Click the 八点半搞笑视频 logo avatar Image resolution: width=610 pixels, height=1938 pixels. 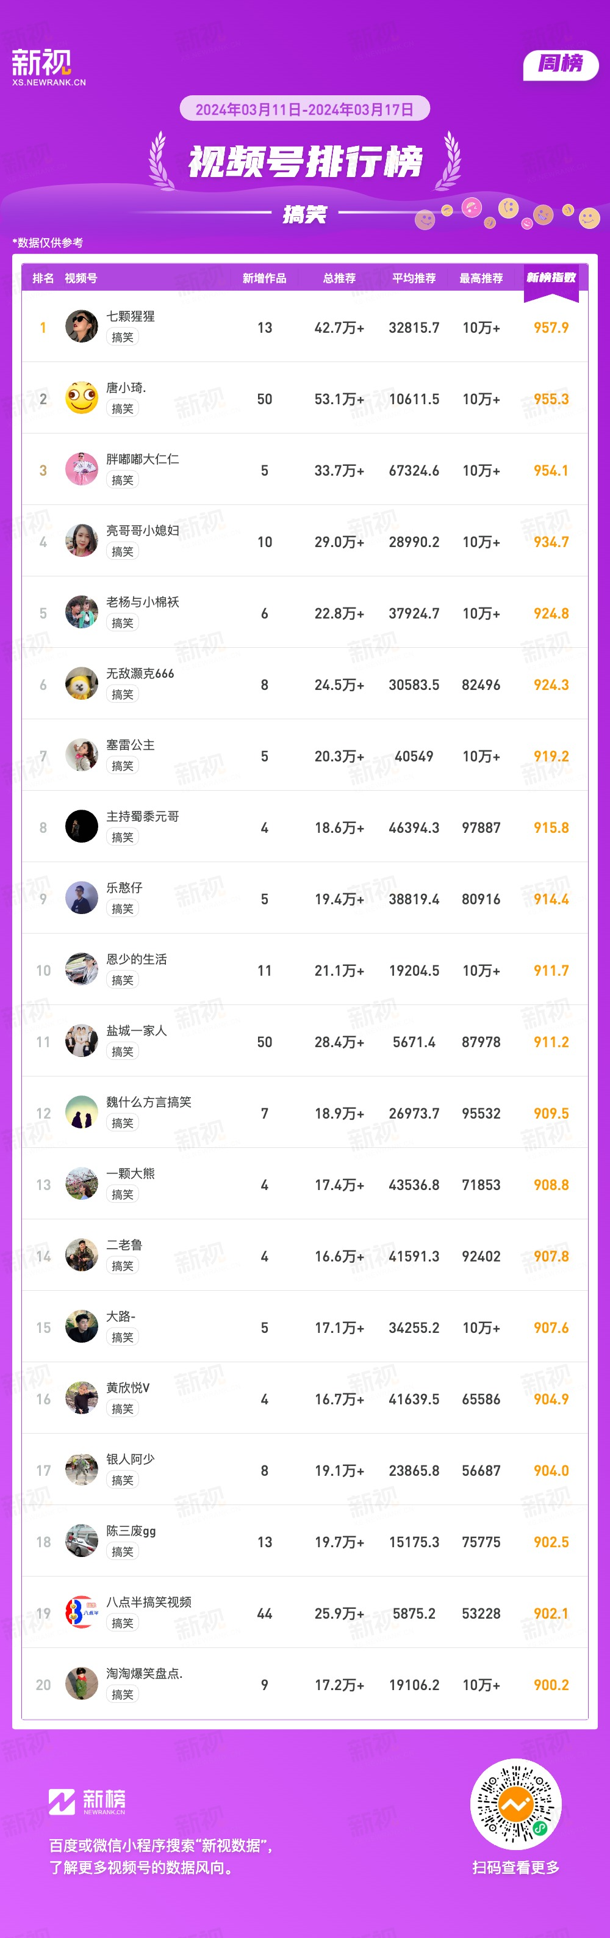81,1613
